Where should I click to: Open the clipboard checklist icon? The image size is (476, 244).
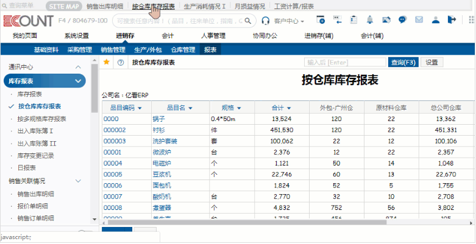point(353,19)
